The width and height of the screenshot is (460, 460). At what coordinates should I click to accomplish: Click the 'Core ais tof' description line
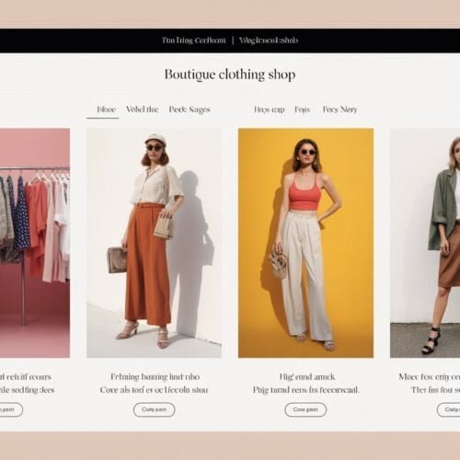tap(154, 390)
